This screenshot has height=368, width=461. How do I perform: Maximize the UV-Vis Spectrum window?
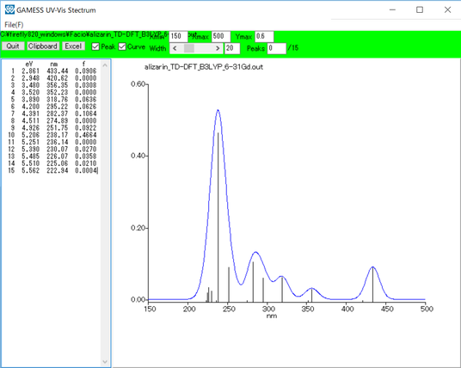click(420, 9)
